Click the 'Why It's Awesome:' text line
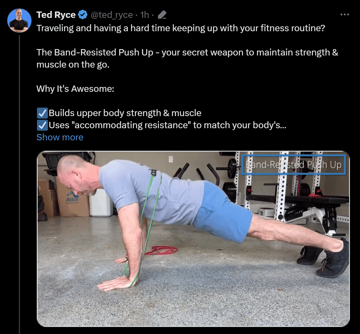This screenshot has width=360, height=334. (x=75, y=89)
